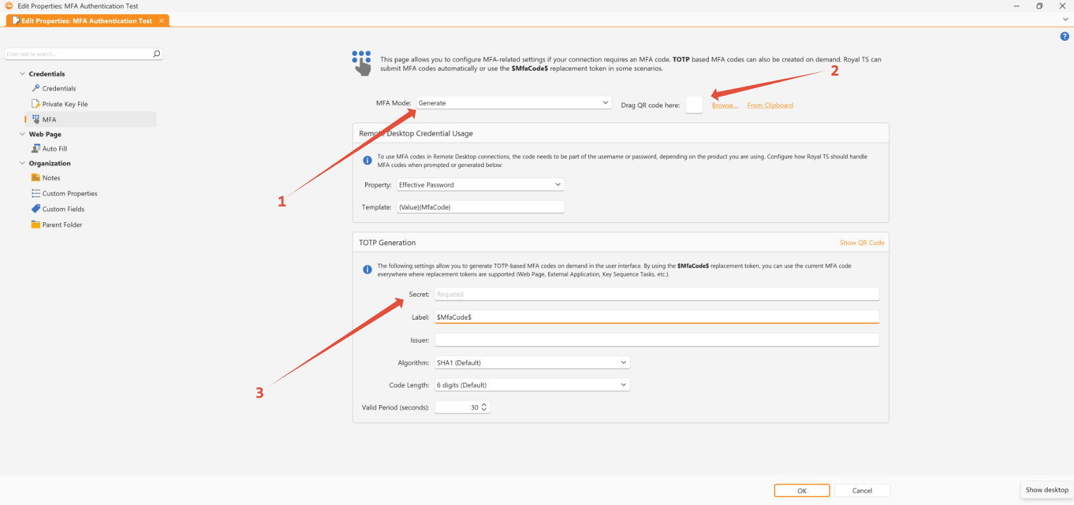Open the MFA Mode dropdown
Screen dimensions: 1074x505
pyautogui.click(x=514, y=103)
